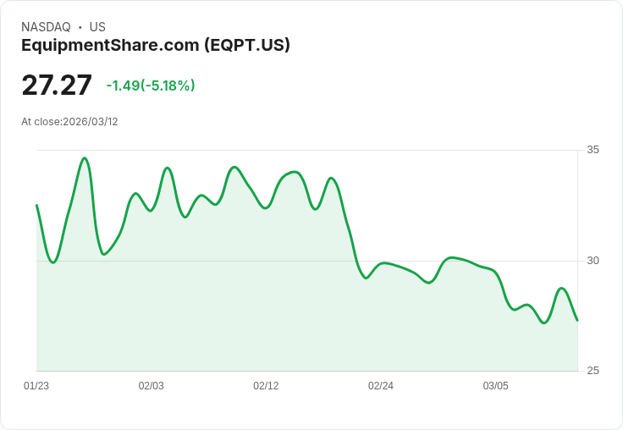Select the 25 y-axis label

click(x=593, y=371)
